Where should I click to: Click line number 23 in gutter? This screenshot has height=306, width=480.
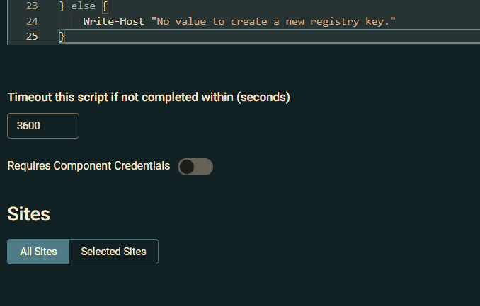pos(32,6)
